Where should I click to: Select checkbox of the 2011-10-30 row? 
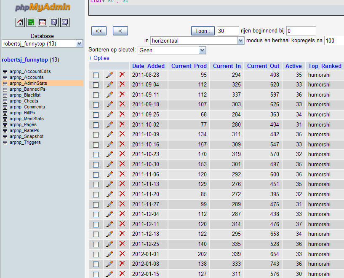(96, 165)
